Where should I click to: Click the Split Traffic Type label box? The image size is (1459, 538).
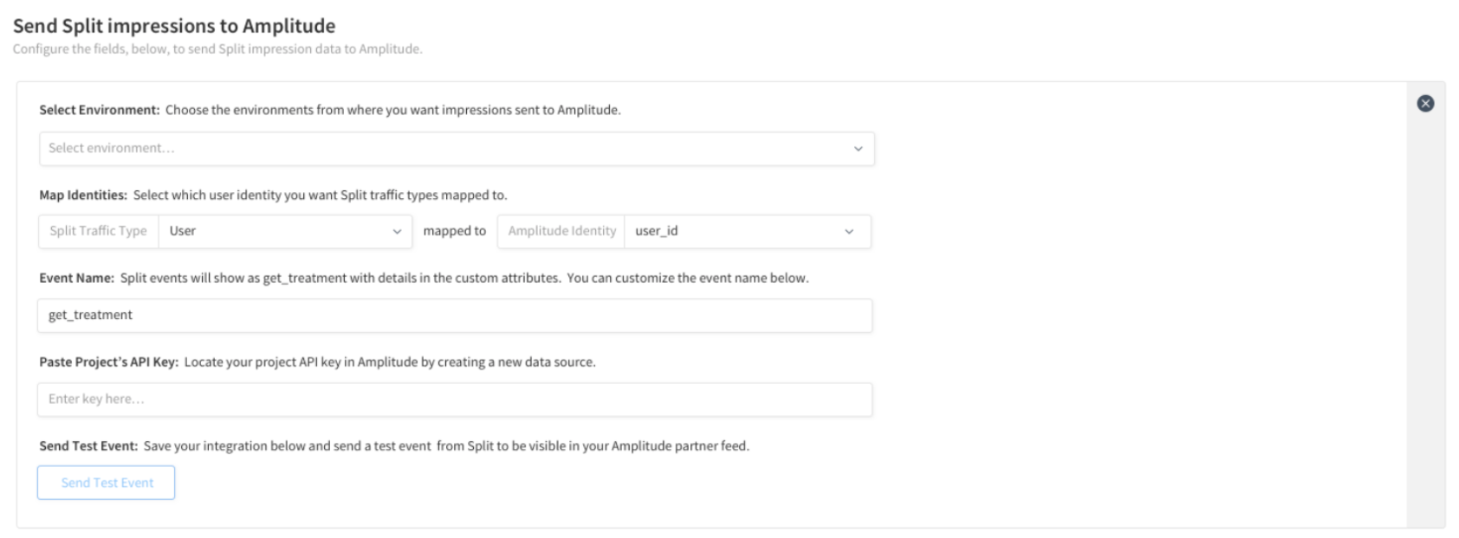pyautogui.click(x=99, y=231)
